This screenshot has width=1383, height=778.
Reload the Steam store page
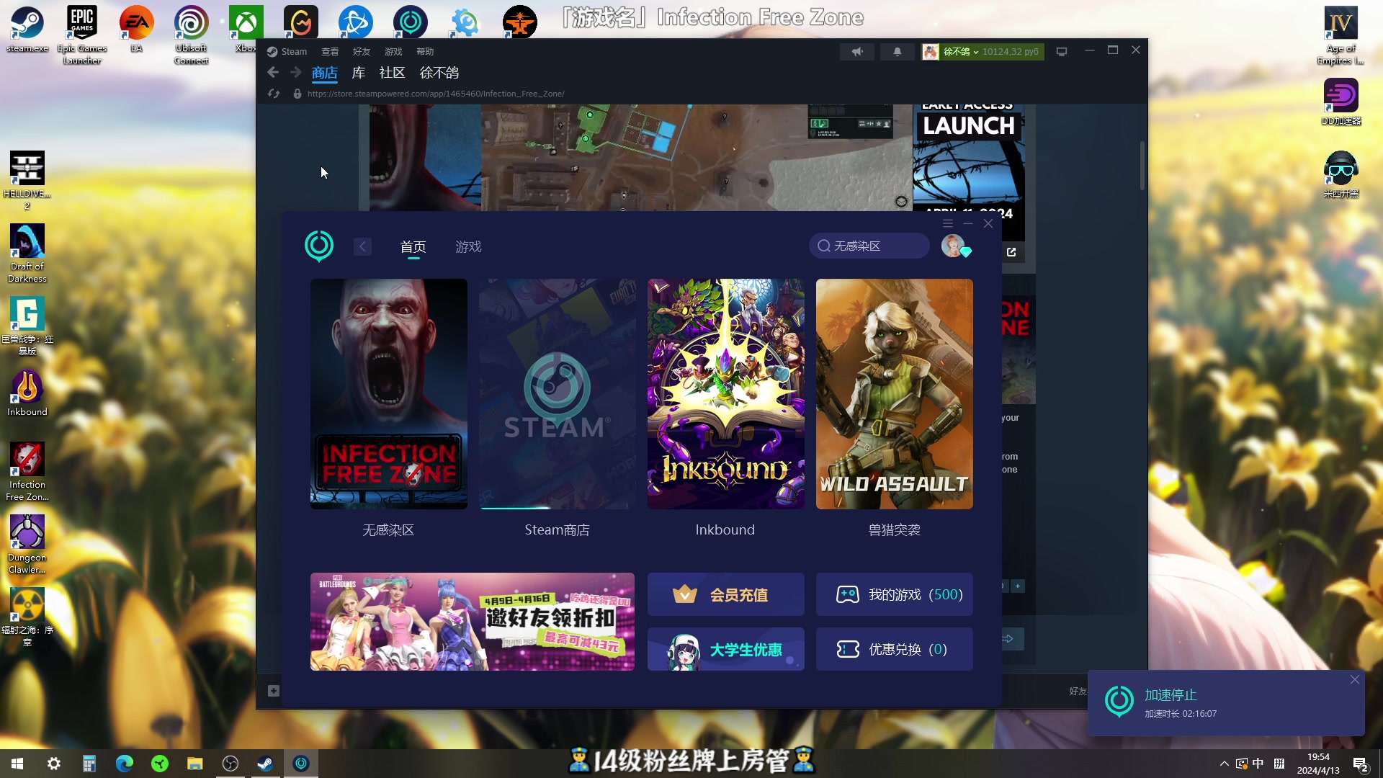[x=274, y=94]
